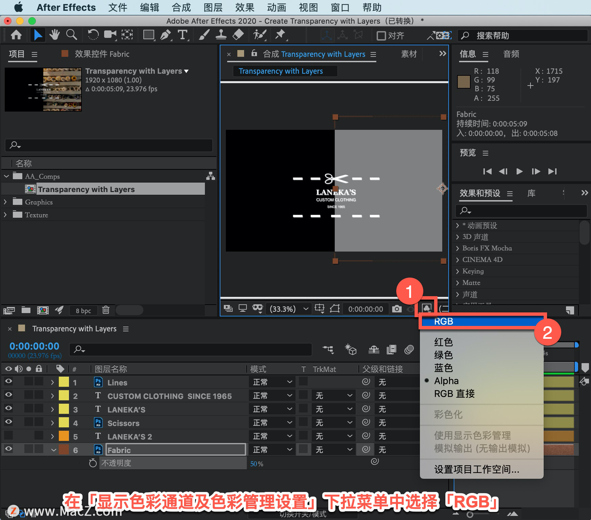Open blend mode dropdown for Lines layer
The image size is (591, 520).
pos(272,382)
